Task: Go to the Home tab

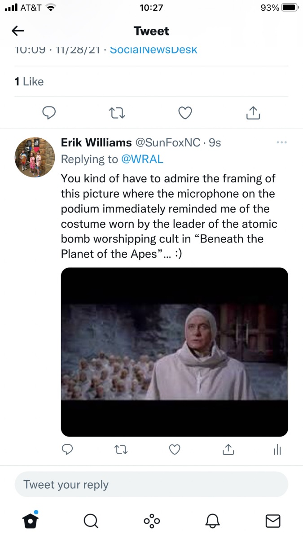Action: point(30,521)
